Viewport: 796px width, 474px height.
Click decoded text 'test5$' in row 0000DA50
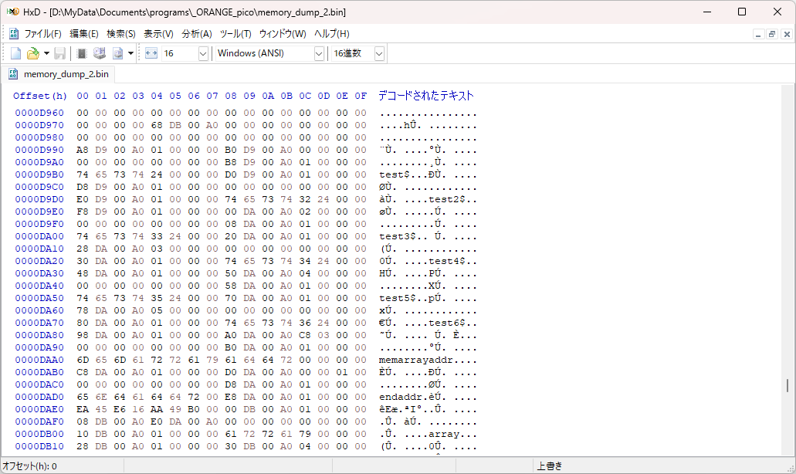point(398,299)
